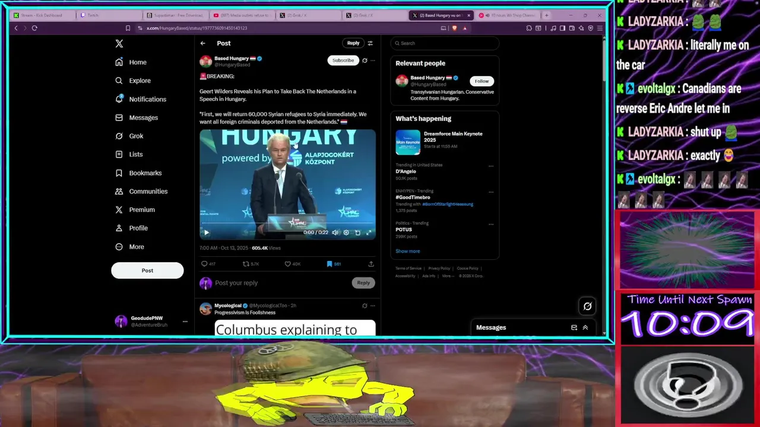
Task: Expand the Messages drawer
Action: [x=585, y=327]
